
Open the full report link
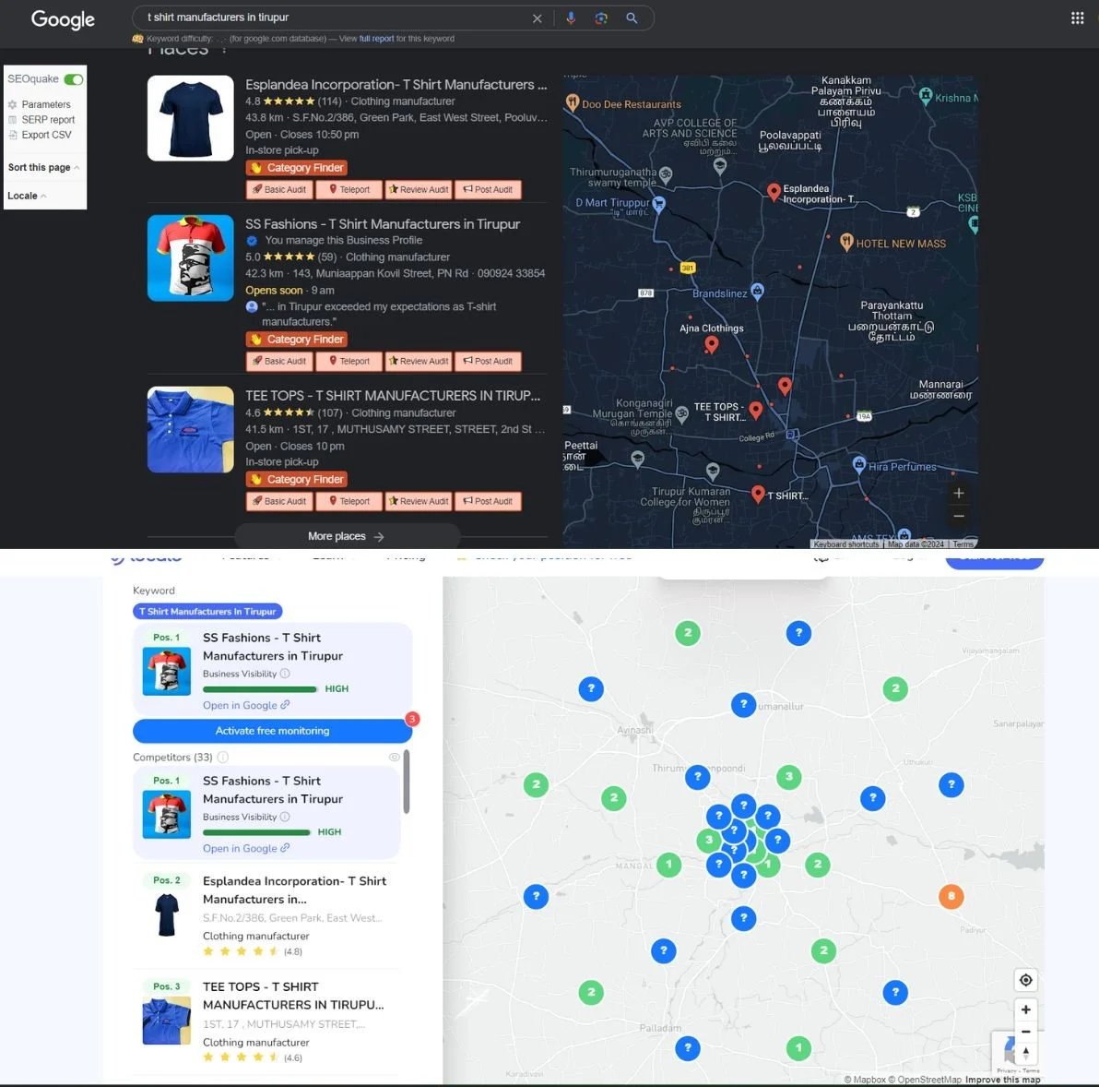(x=376, y=39)
